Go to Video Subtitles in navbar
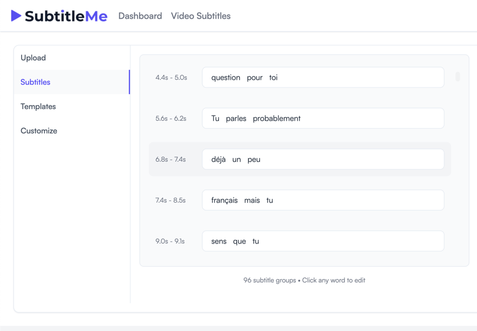Image resolution: width=477 pixels, height=331 pixels. click(201, 16)
